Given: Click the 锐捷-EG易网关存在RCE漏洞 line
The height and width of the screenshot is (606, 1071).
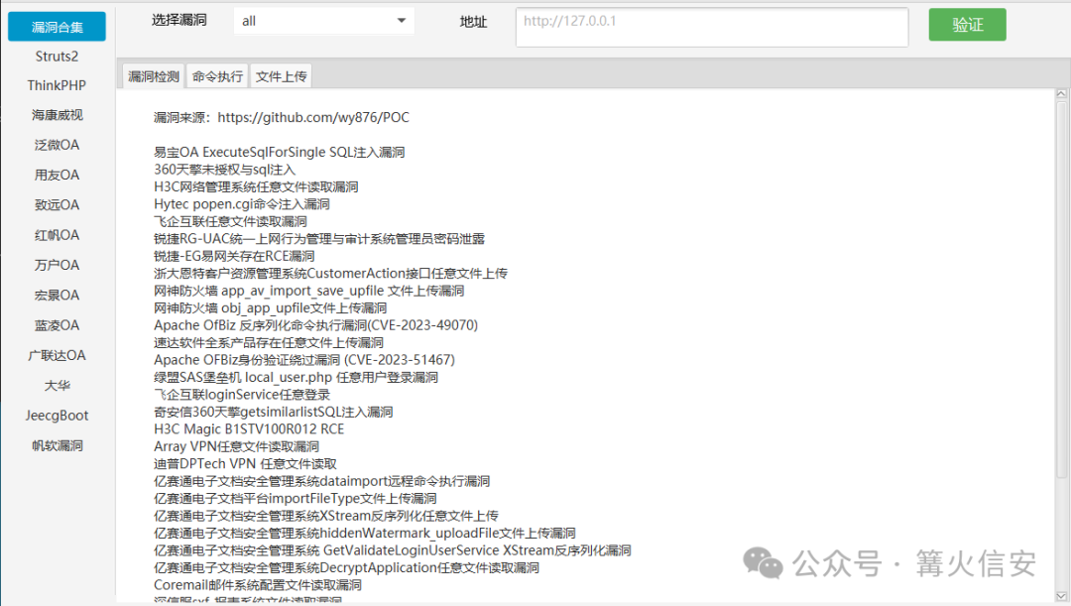Looking at the screenshot, I should coord(234,256).
